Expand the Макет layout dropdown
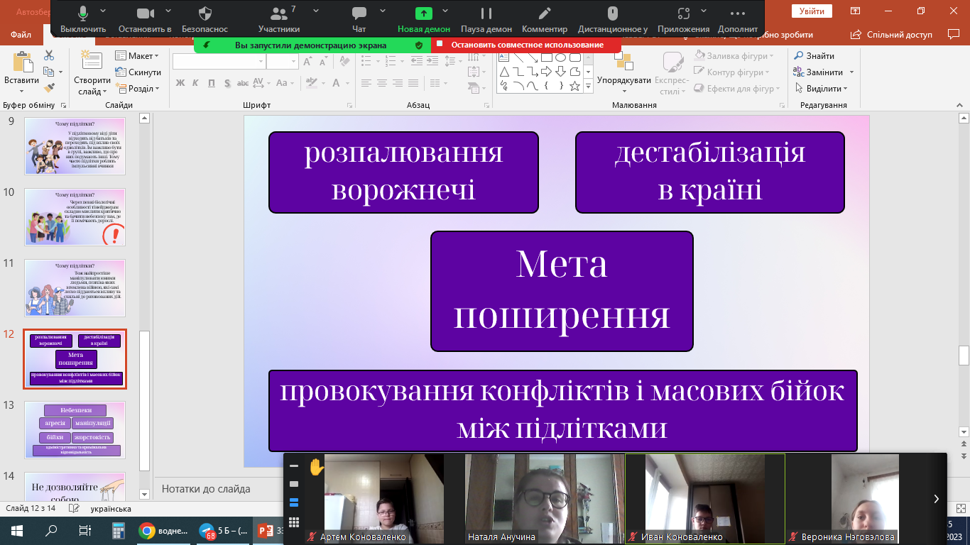Screen dimensions: 970x545 tap(137, 56)
